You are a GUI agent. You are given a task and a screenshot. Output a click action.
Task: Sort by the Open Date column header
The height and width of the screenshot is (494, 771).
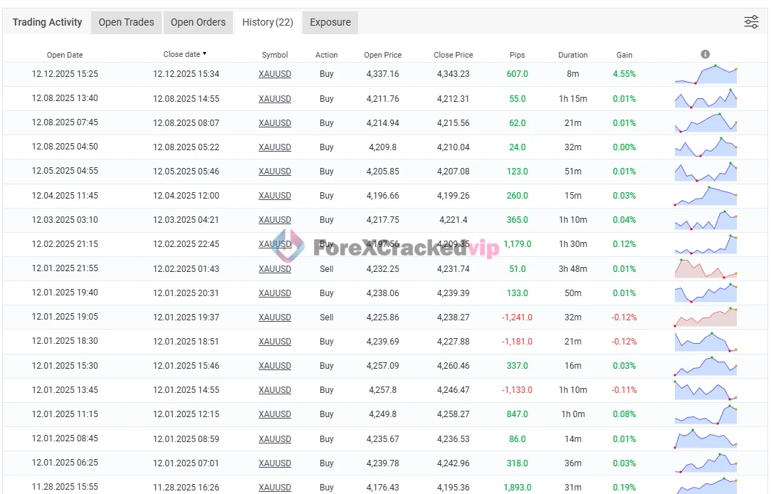(65, 55)
